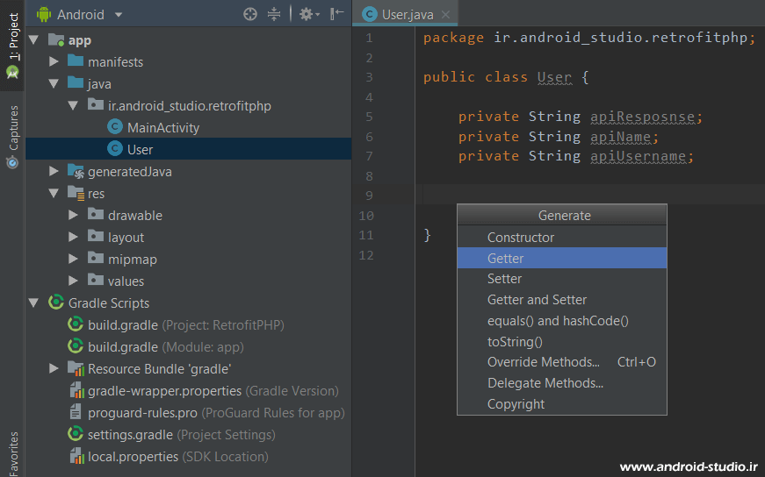Collapse the java folder
The height and width of the screenshot is (477, 765).
[x=54, y=84]
